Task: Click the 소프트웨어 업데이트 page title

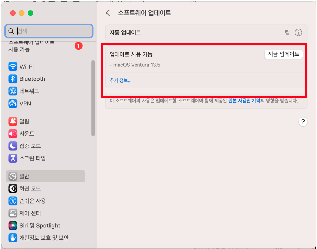Action: click(145, 13)
